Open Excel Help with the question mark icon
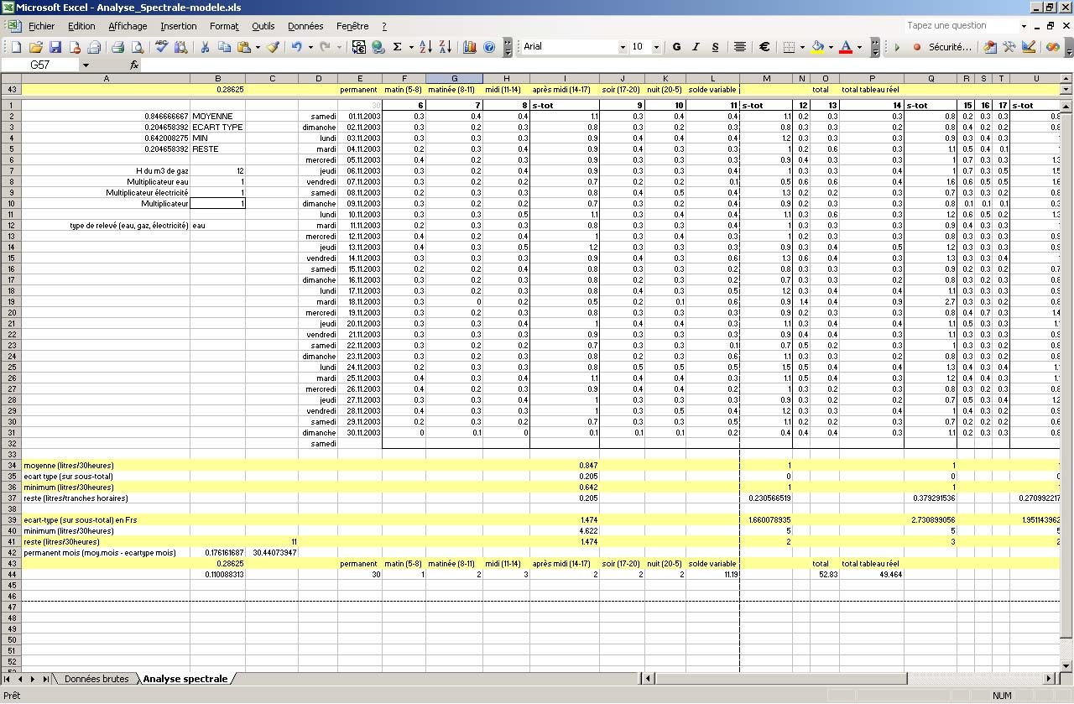The image size is (1074, 704). click(x=489, y=48)
